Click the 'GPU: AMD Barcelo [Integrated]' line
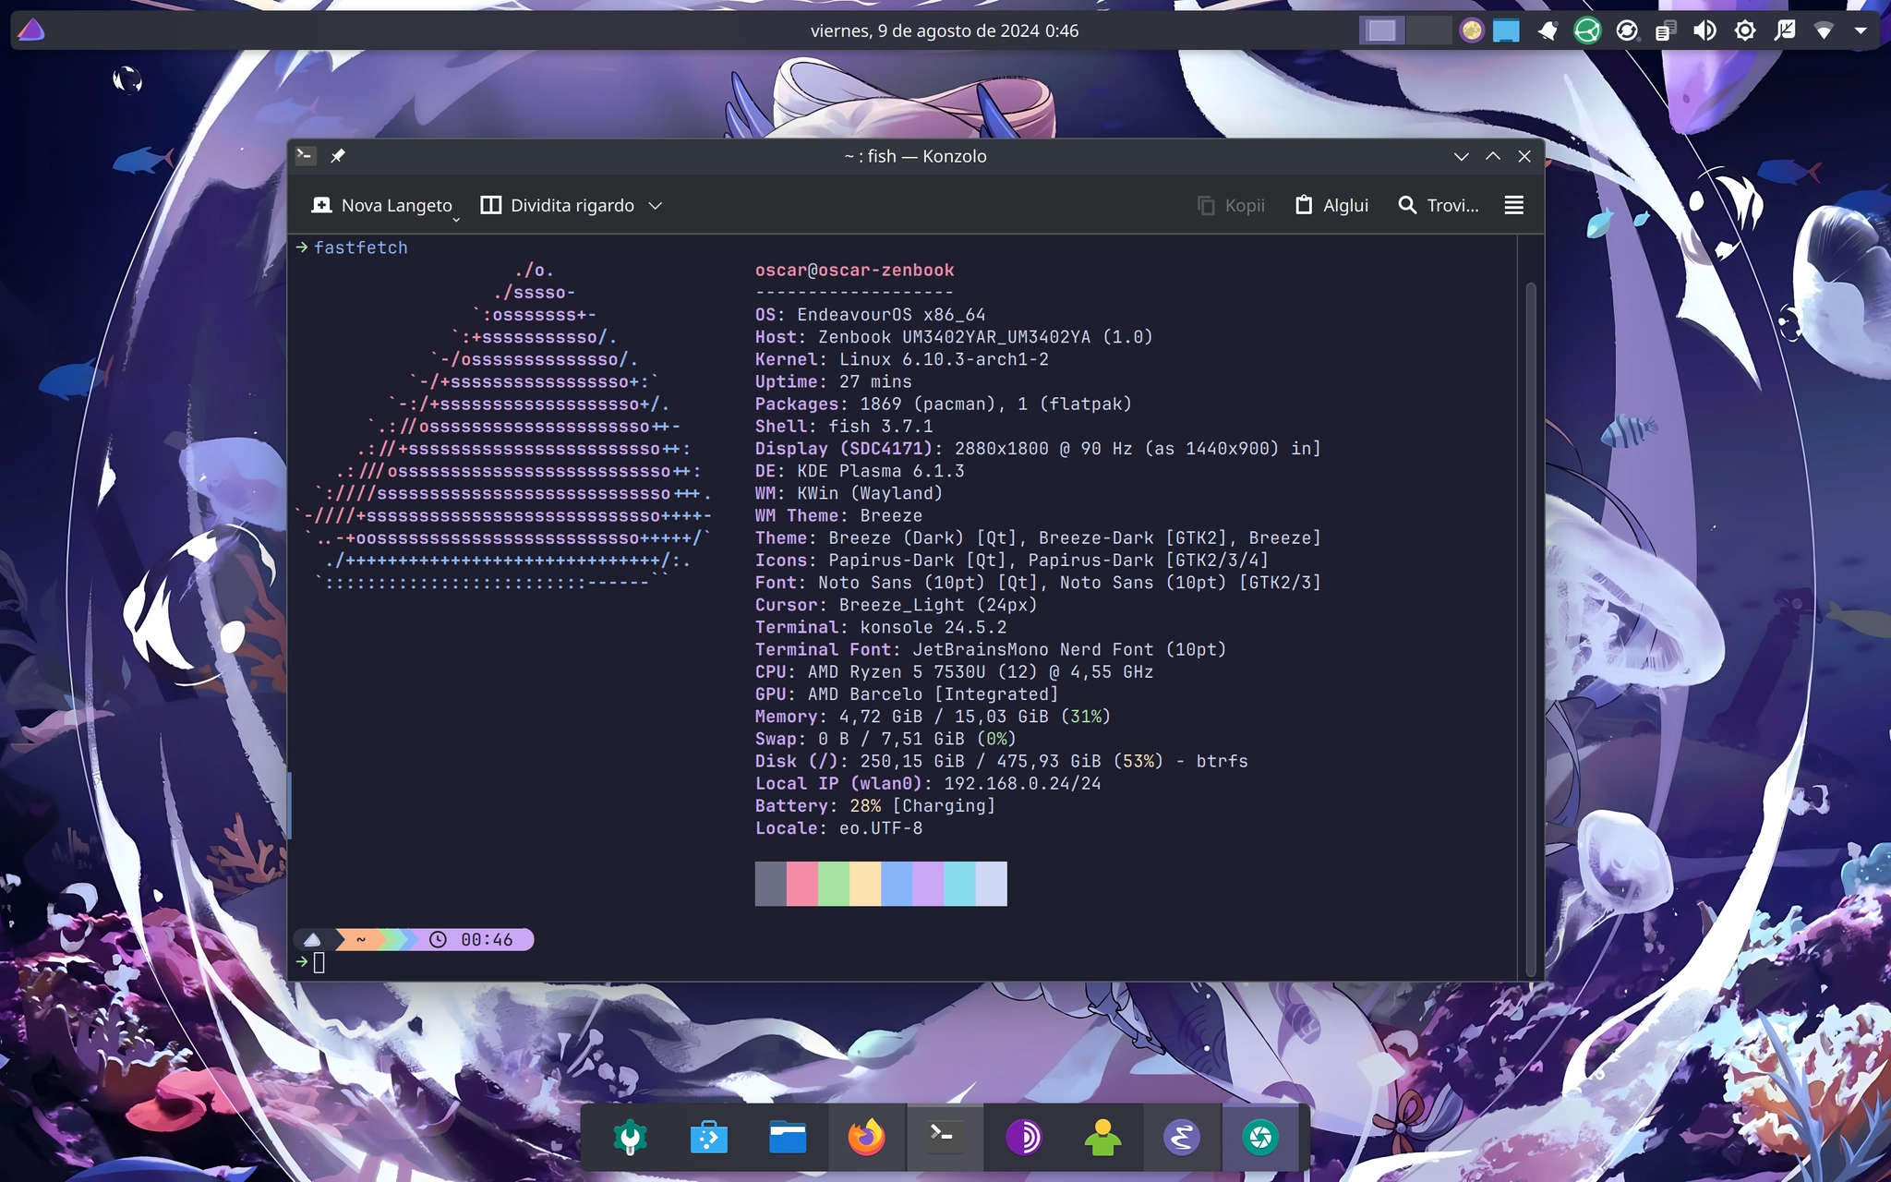1891x1182 pixels. [907, 694]
